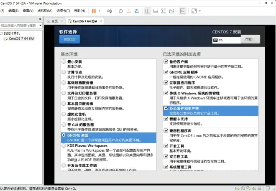Open the snapshot manager
Screen dimensions: 276x191
click(x=137, y=11)
